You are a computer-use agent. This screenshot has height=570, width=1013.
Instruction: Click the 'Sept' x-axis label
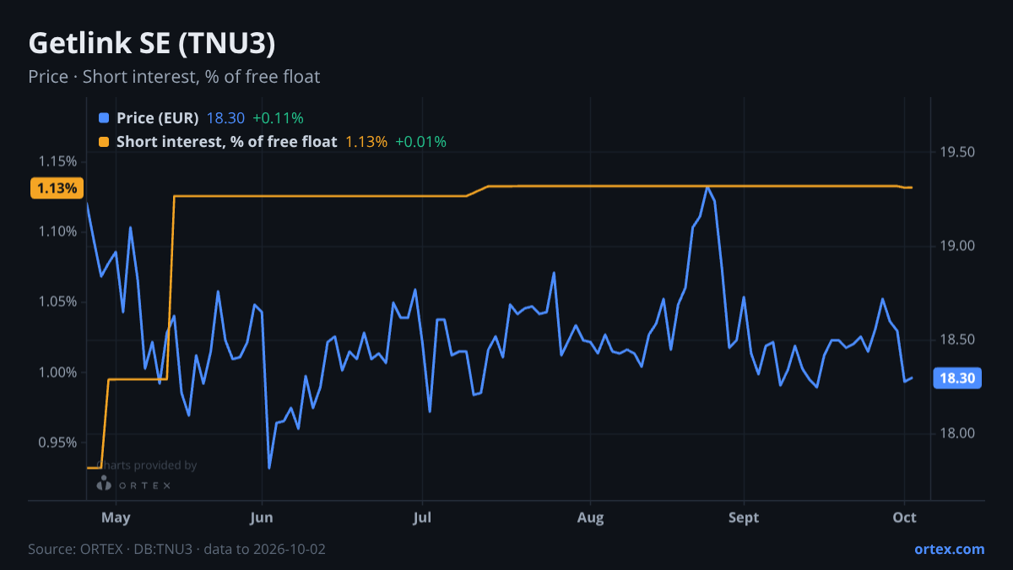point(744,518)
